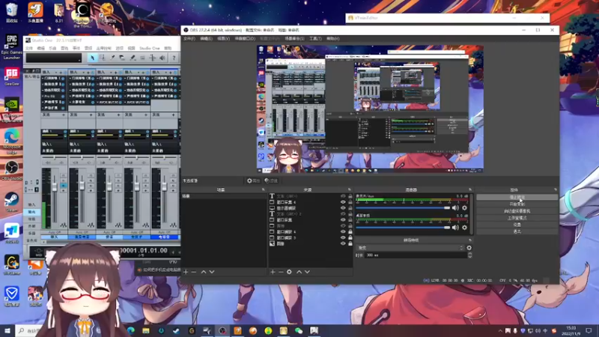The width and height of the screenshot is (599, 337).
Task: Open Studio One 文件 File menu
Action: [x=29, y=48]
